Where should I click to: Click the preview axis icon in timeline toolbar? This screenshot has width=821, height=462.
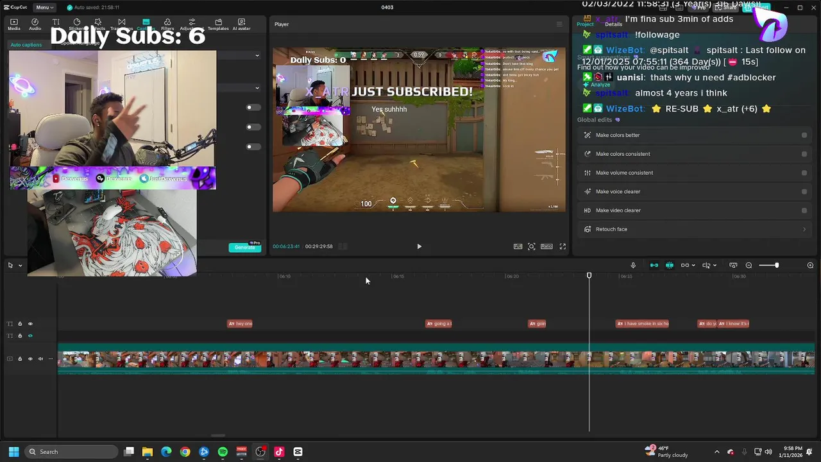pyautogui.click(x=733, y=265)
